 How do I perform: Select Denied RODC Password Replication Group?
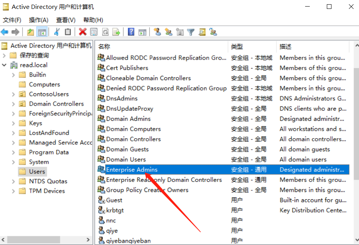coord(166,88)
